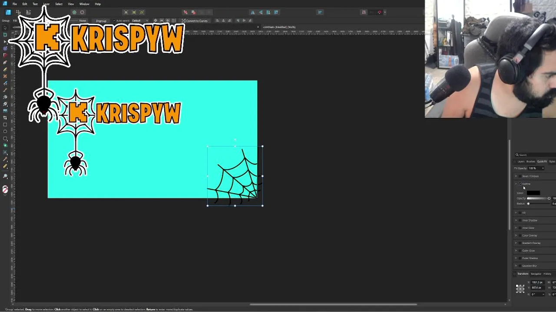Image resolution: width=556 pixels, height=312 pixels.
Task: Click the alignment icon in top toolbar
Action: 320,12
